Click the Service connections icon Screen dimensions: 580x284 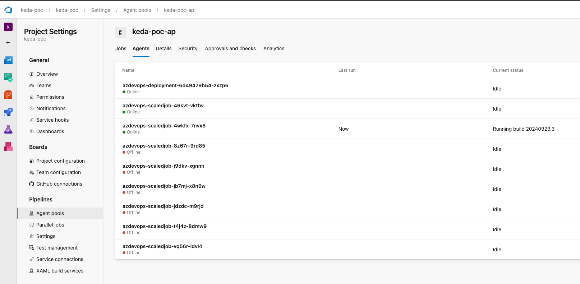[x=32, y=259]
